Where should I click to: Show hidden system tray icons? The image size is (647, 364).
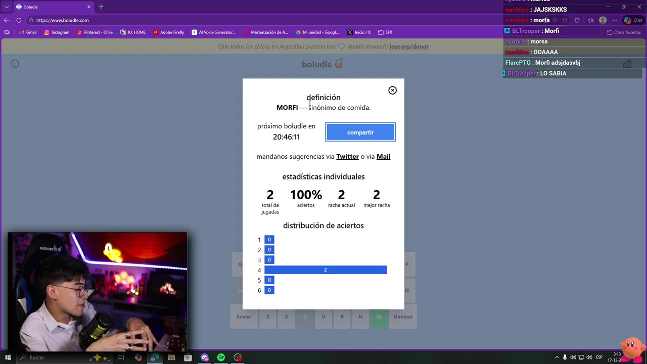tap(557, 357)
